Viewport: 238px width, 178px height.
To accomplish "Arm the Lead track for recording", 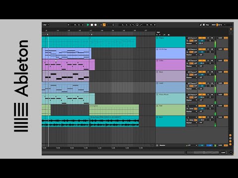I will pyautogui.click(x=212, y=83).
